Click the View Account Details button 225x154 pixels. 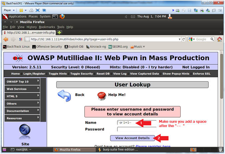tap(132, 138)
